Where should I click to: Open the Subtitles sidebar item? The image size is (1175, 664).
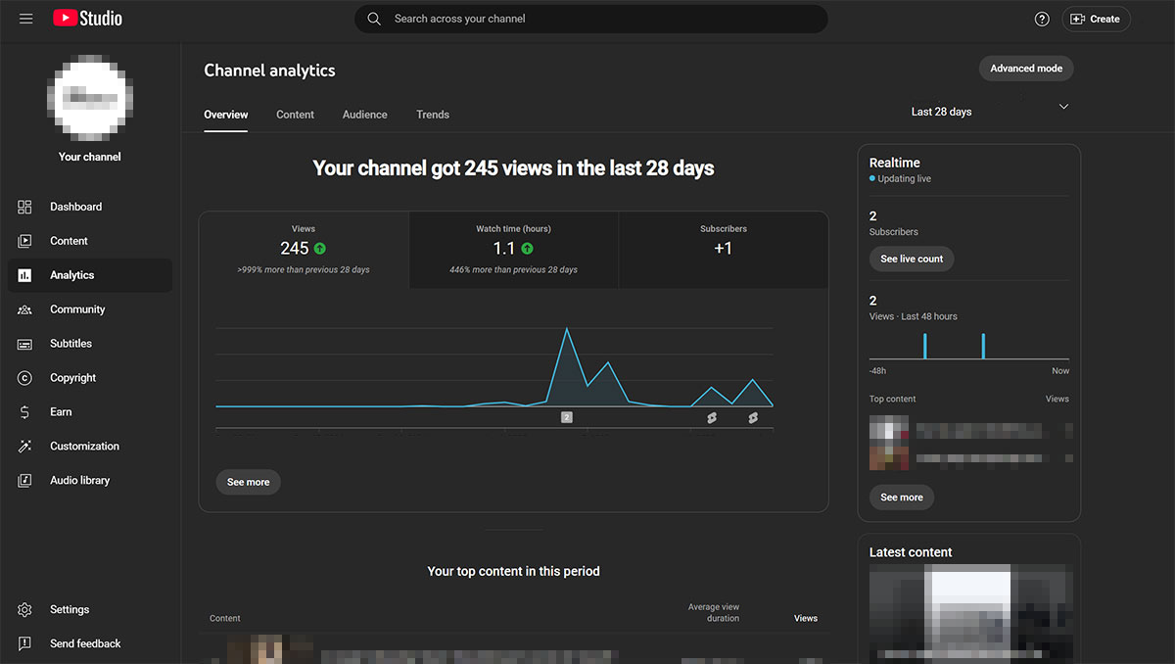(x=70, y=344)
